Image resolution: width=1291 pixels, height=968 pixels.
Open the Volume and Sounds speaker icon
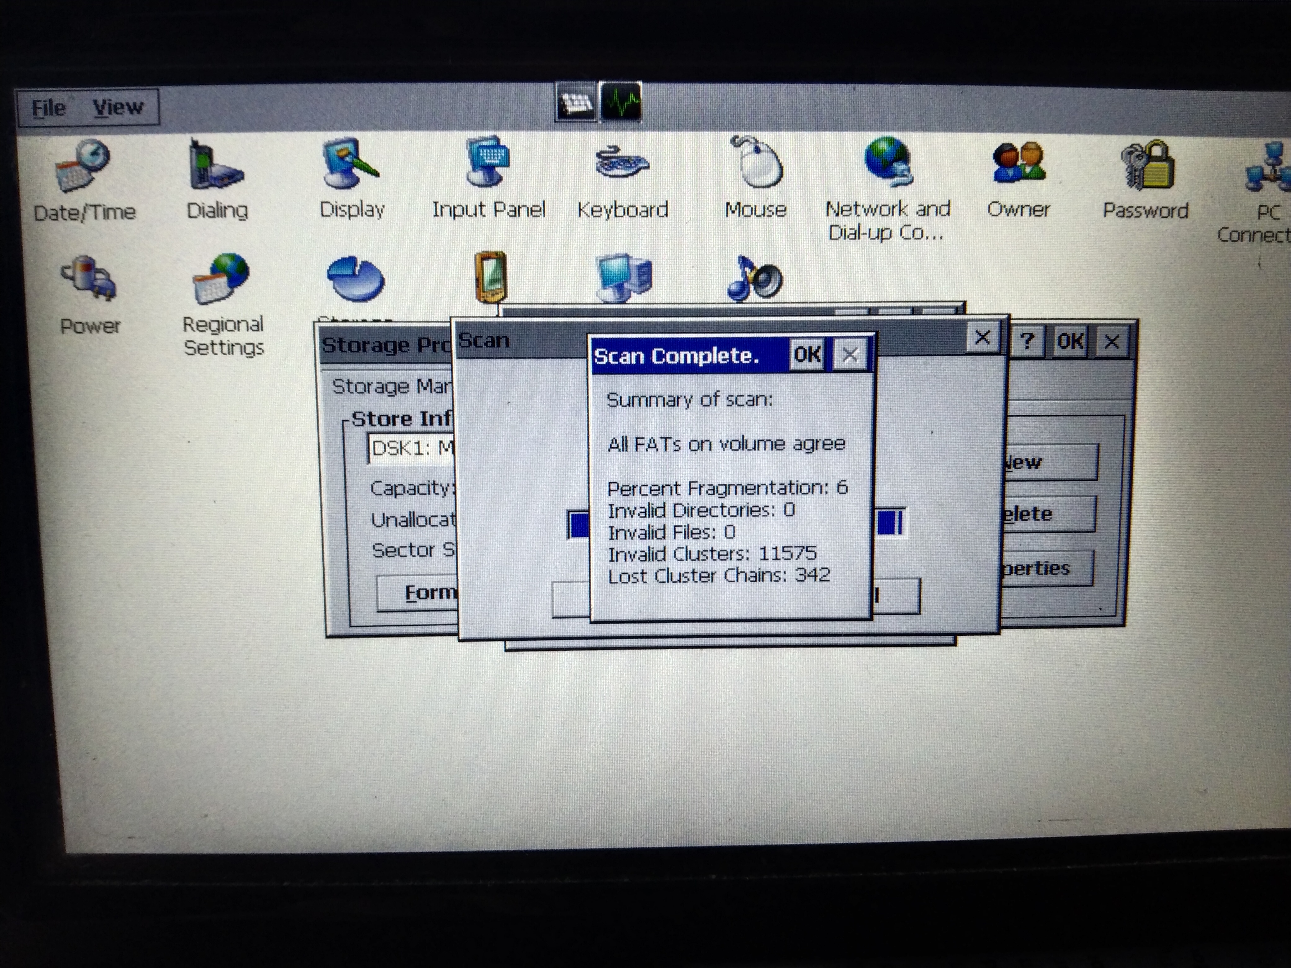pos(756,279)
